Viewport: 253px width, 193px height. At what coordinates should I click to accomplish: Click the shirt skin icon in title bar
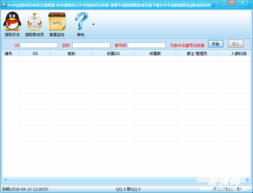click(213, 5)
